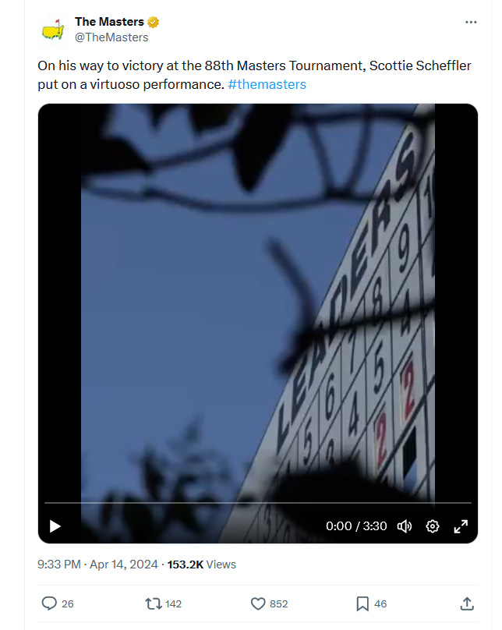Viewport: 502px width, 630px height.
Task: Repost this tweet
Action: (x=153, y=603)
